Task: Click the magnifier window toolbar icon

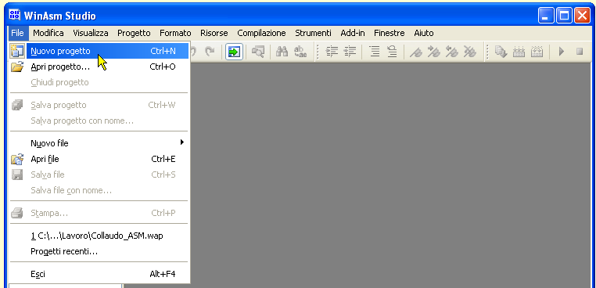Action: click(258, 52)
